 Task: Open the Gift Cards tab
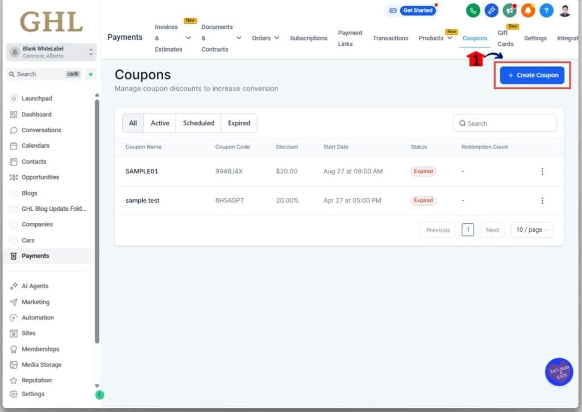505,38
